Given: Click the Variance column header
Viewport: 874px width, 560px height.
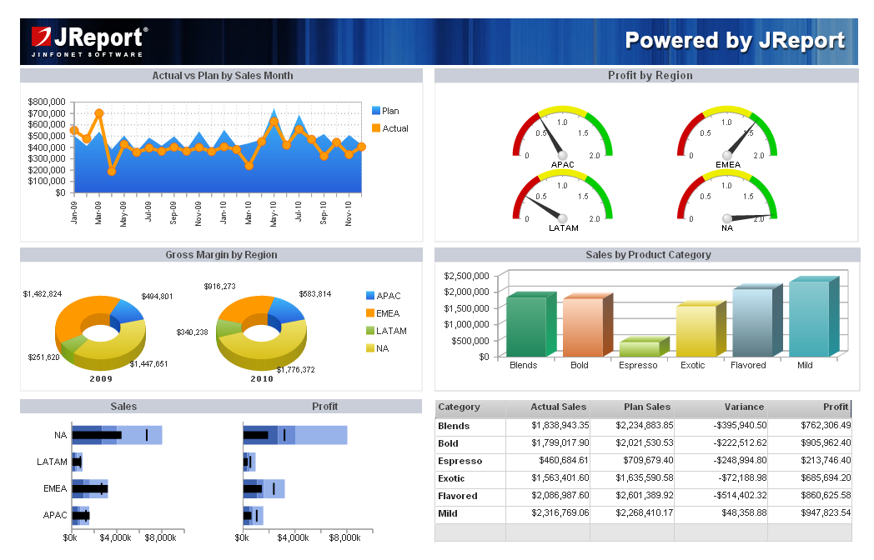Looking at the screenshot, I should click(721, 407).
